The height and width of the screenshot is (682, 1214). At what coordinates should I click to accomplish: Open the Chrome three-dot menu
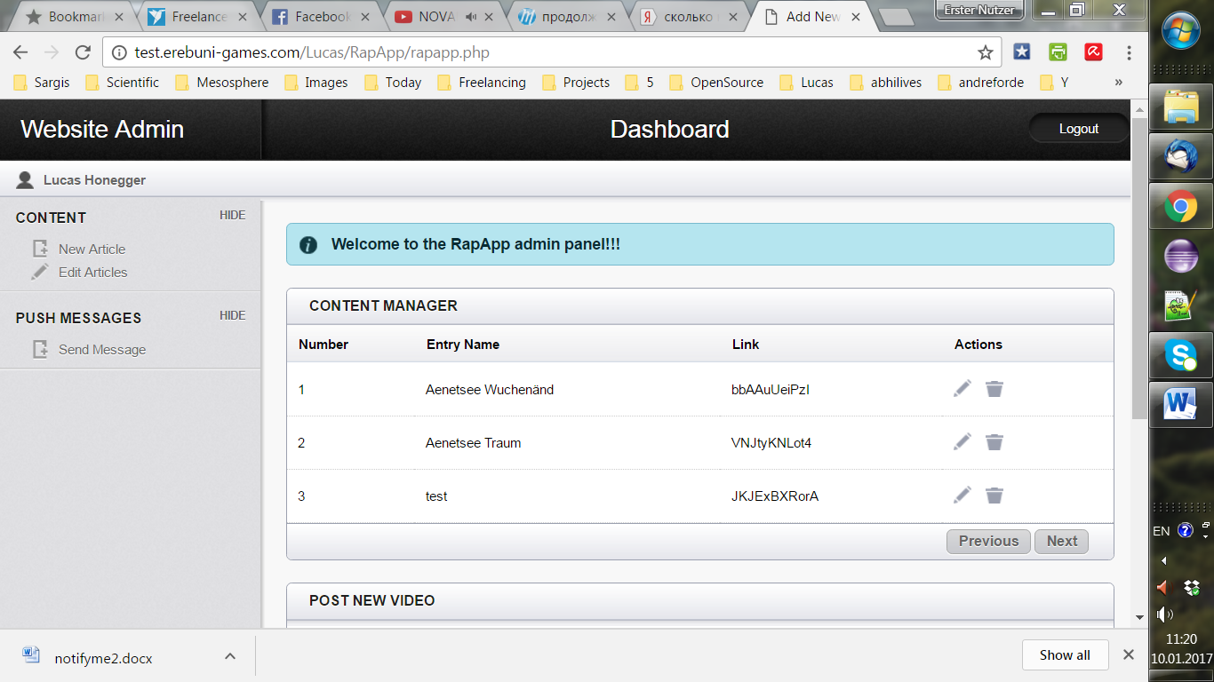pos(1129,52)
